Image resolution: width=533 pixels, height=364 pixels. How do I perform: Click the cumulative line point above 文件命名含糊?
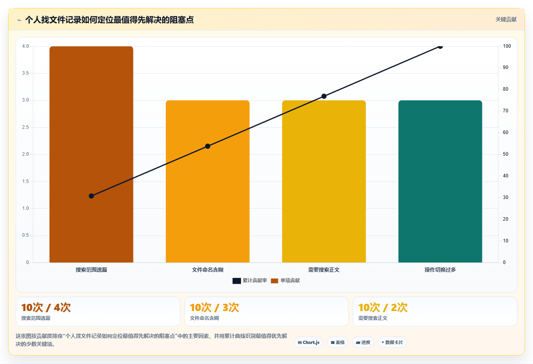point(208,146)
